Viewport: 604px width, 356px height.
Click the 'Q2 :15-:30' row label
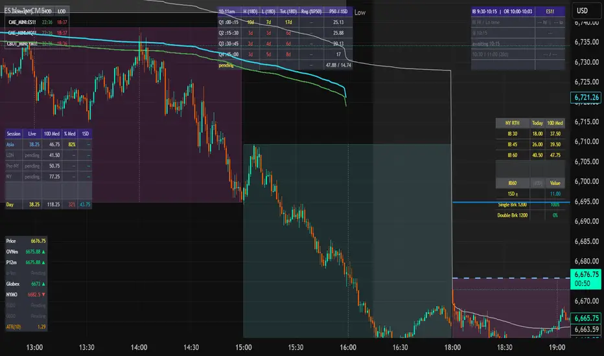point(229,33)
